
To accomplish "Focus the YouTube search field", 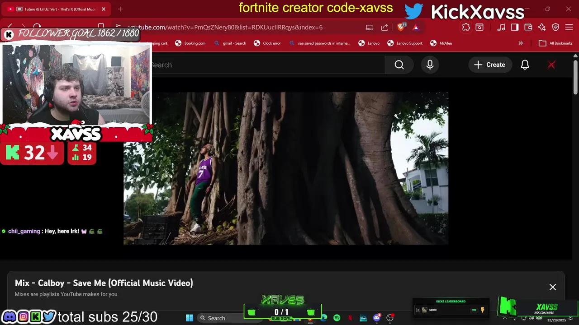I will click(x=267, y=65).
